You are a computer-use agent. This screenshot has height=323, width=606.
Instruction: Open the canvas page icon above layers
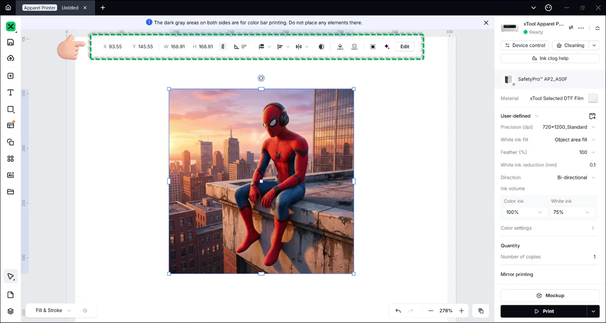click(11, 295)
